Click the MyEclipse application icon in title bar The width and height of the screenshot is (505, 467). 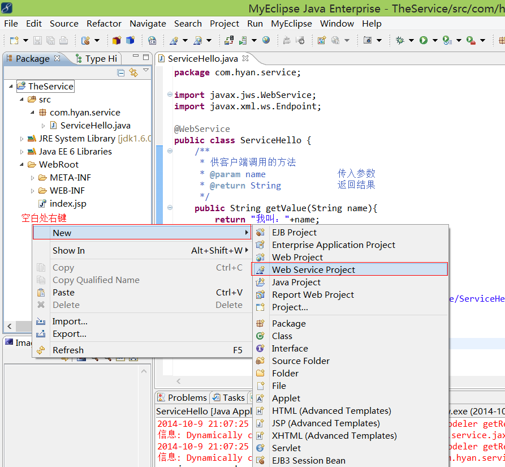[7, 8]
